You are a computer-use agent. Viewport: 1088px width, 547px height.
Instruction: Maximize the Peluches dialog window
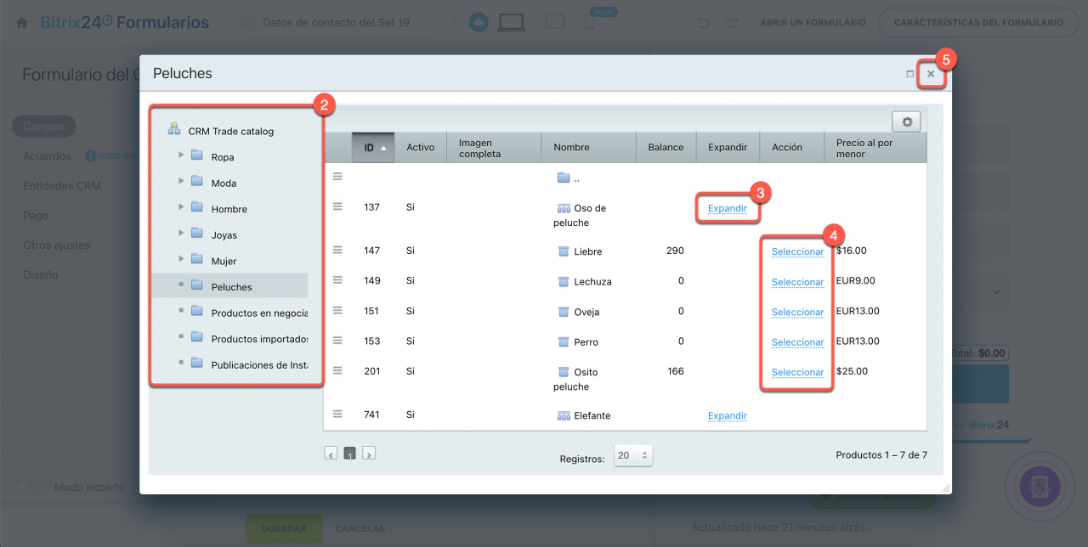click(910, 74)
